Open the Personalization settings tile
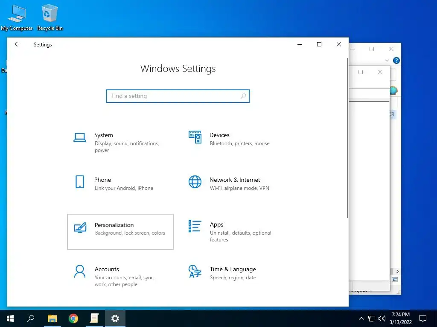Screen dimensions: 437x327 tap(120, 232)
